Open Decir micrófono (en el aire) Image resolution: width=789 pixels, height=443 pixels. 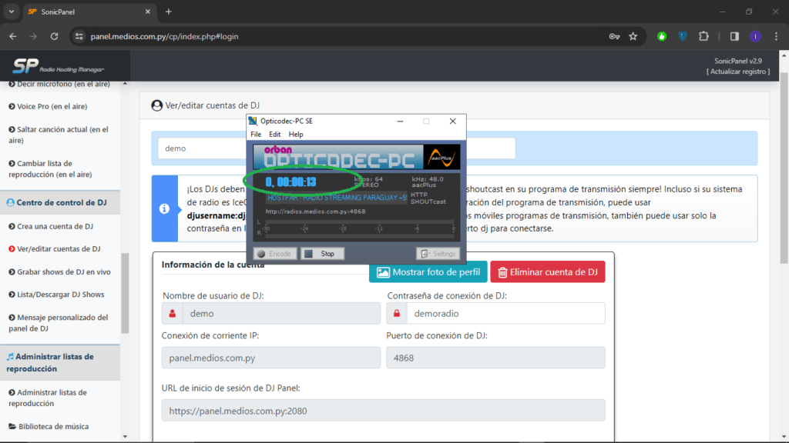(x=59, y=84)
